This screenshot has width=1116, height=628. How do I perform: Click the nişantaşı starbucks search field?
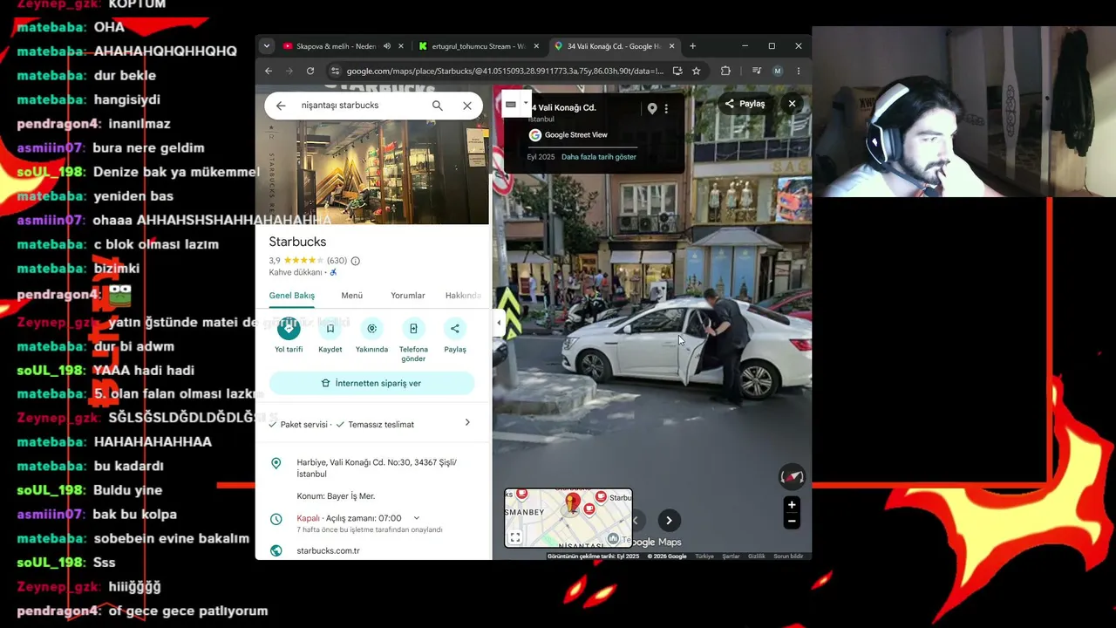point(362,106)
